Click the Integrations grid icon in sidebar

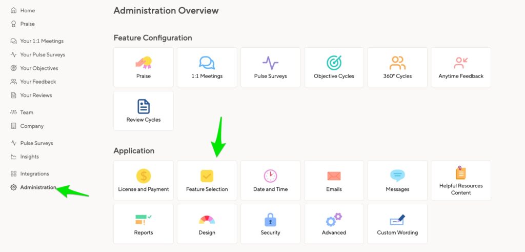tap(13, 173)
